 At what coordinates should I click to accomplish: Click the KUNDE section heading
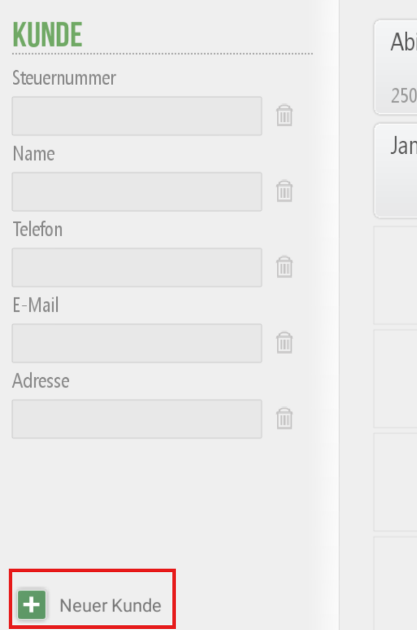[x=47, y=35]
